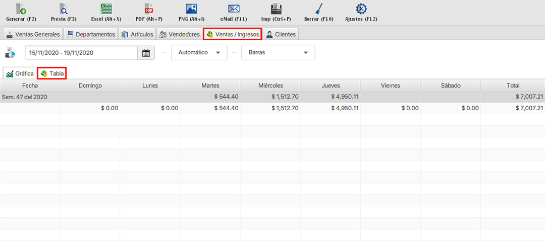The height and width of the screenshot is (241, 545).
Task: Print using the Imp (Ctrl+P) icon
Action: (276, 9)
